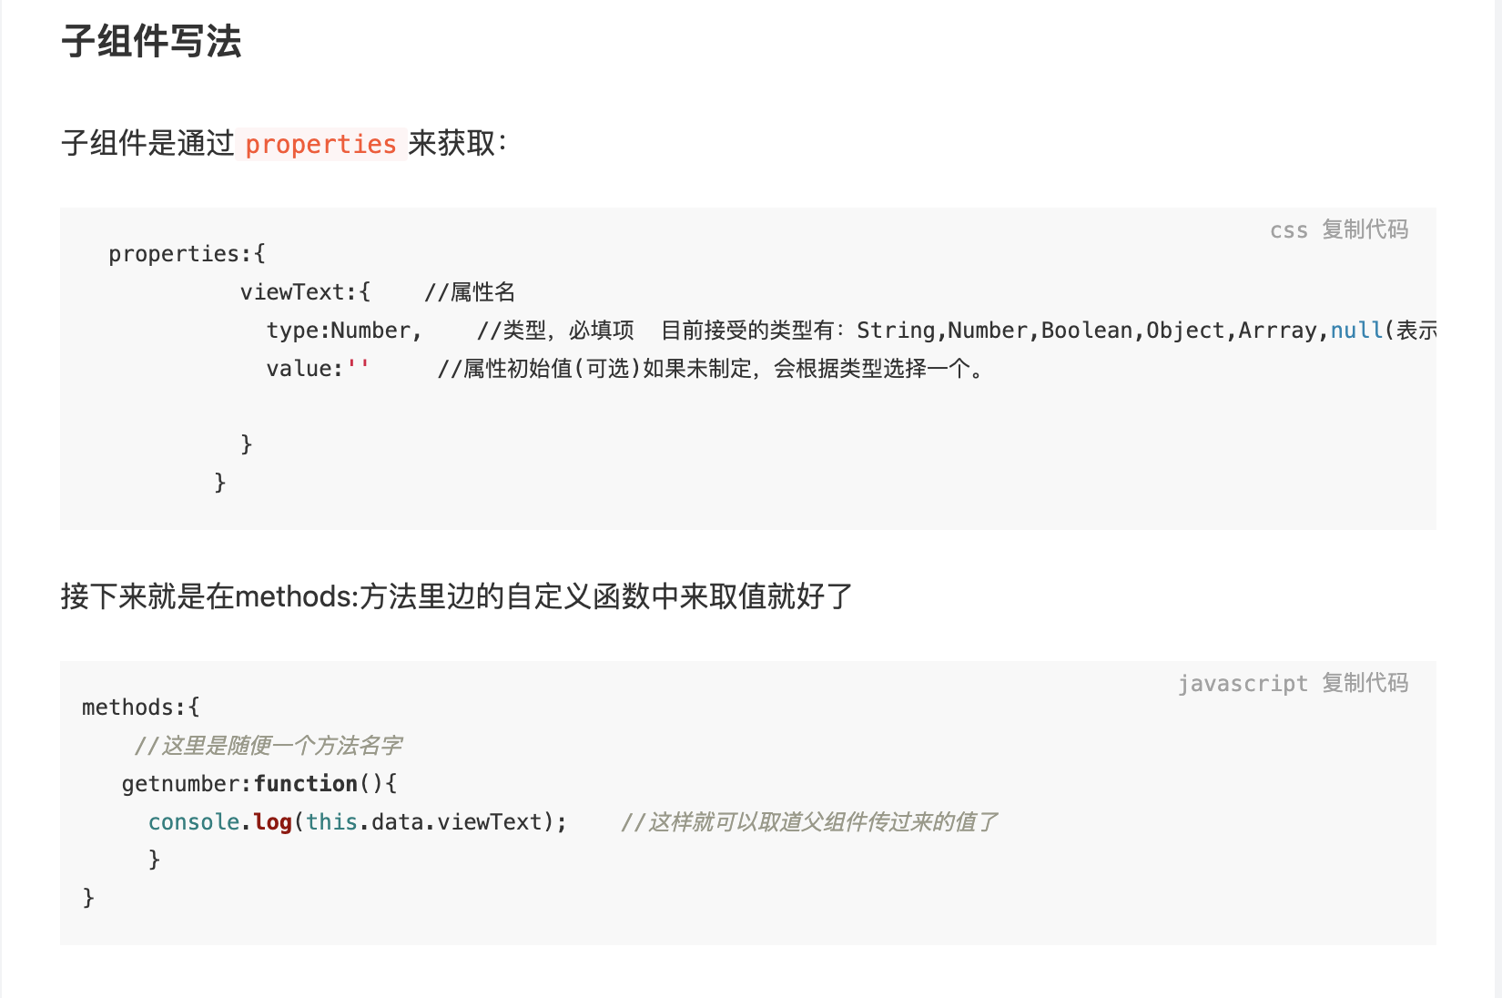
Task: Click the value:'' code line
Action: (318, 368)
